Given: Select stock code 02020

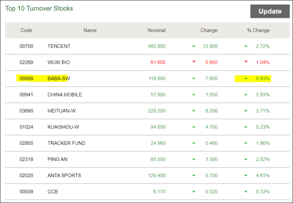Looking at the screenshot, I should (x=26, y=175).
